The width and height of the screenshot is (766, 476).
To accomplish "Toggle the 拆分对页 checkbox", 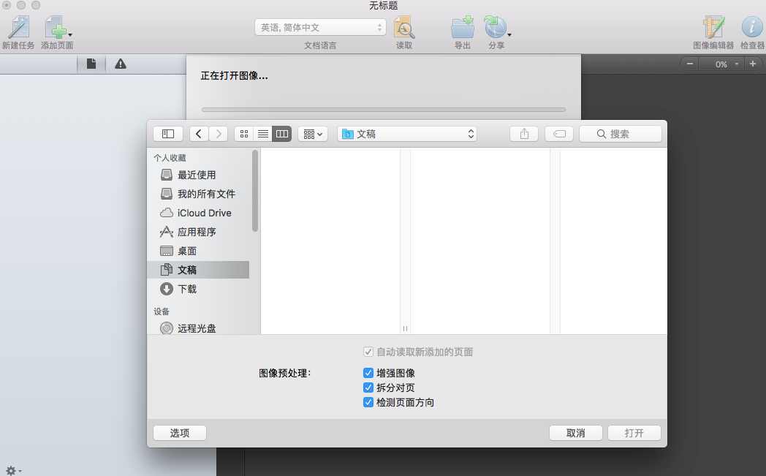I will pyautogui.click(x=368, y=388).
